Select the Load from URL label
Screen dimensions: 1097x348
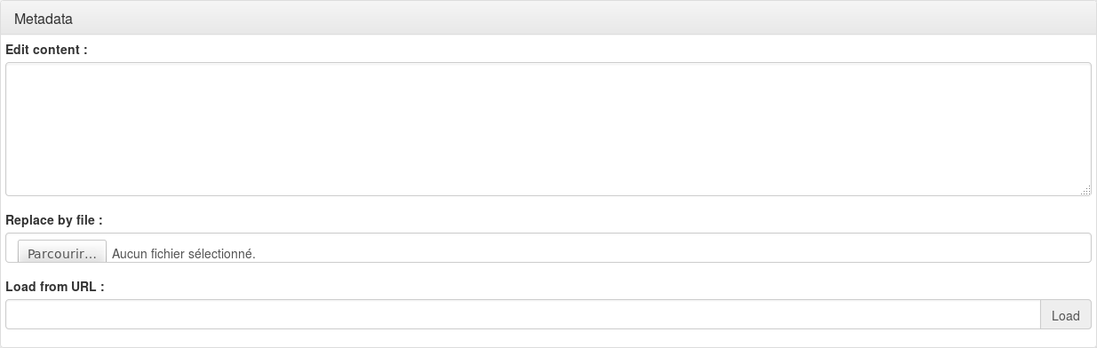coord(55,287)
